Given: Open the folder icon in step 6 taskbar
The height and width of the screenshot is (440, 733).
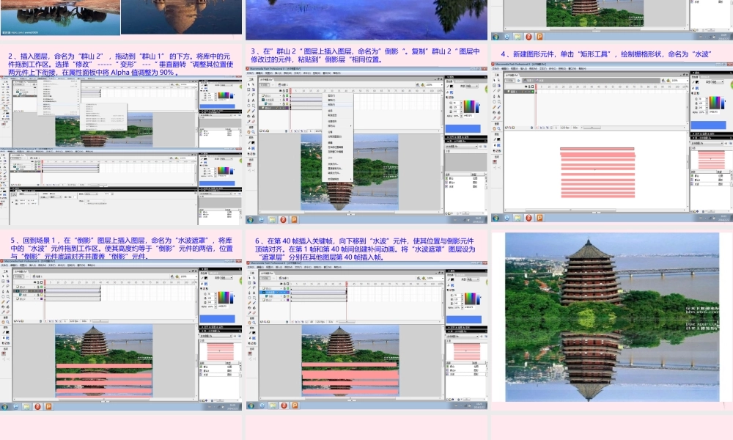Looking at the screenshot, I should 273,406.
